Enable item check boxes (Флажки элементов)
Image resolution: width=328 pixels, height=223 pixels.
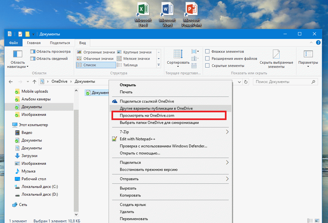tap(207, 51)
